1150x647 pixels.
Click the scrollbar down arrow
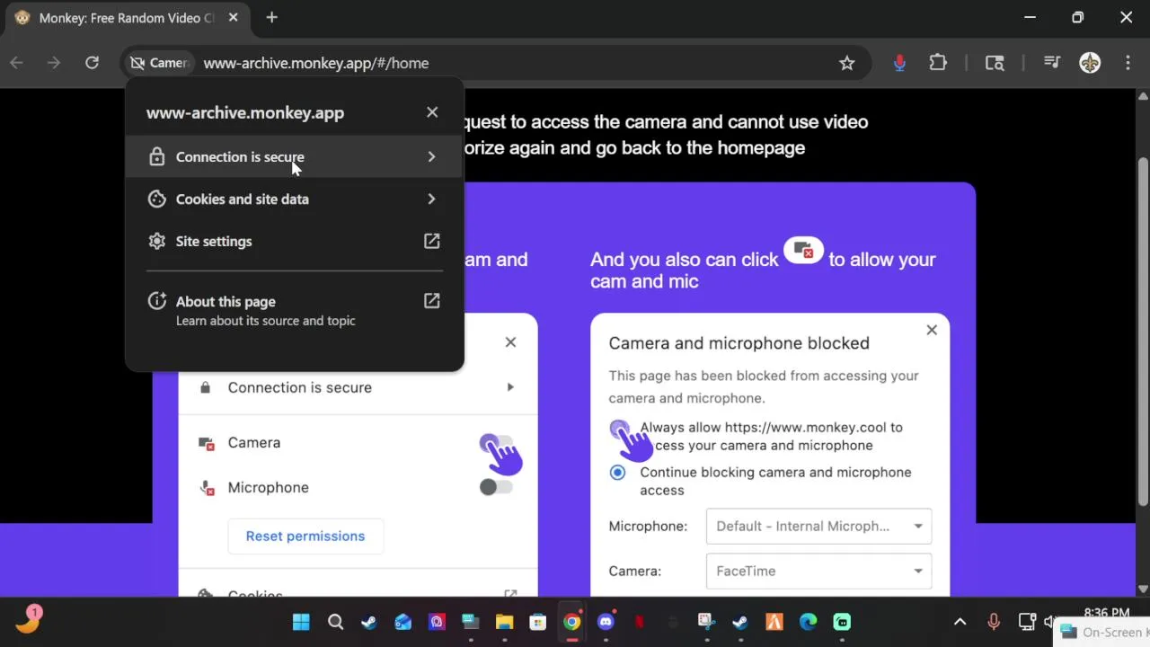click(1143, 589)
